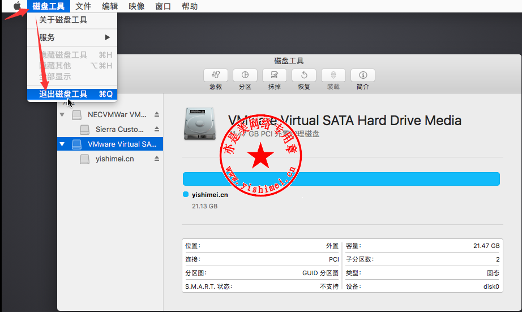Image resolution: width=522 pixels, height=312 pixels.
Task: Click the 不支持 S.M.A.R.T. status value
Action: tap(330, 287)
